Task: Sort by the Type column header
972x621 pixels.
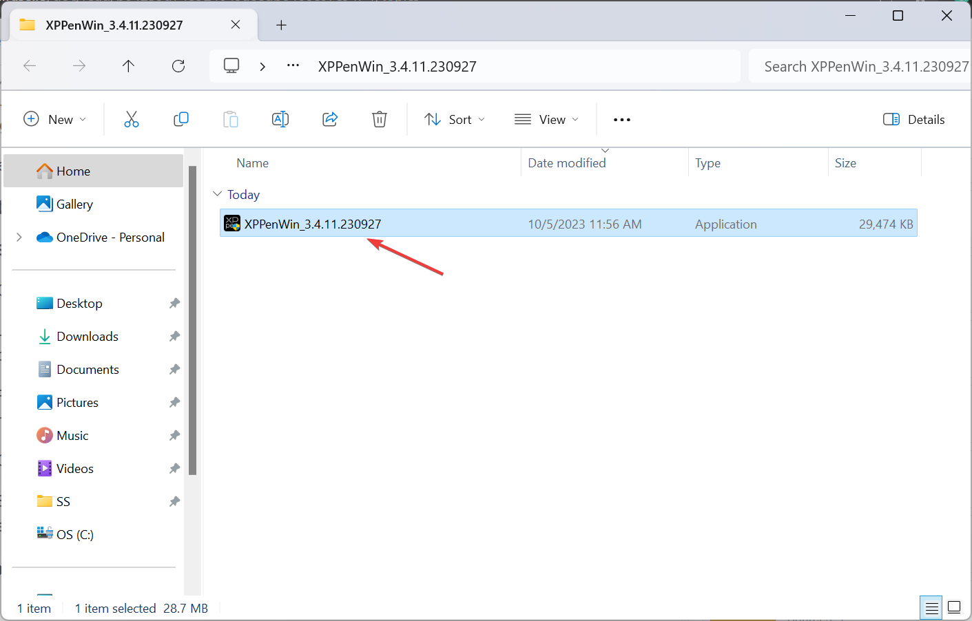Action: (707, 163)
